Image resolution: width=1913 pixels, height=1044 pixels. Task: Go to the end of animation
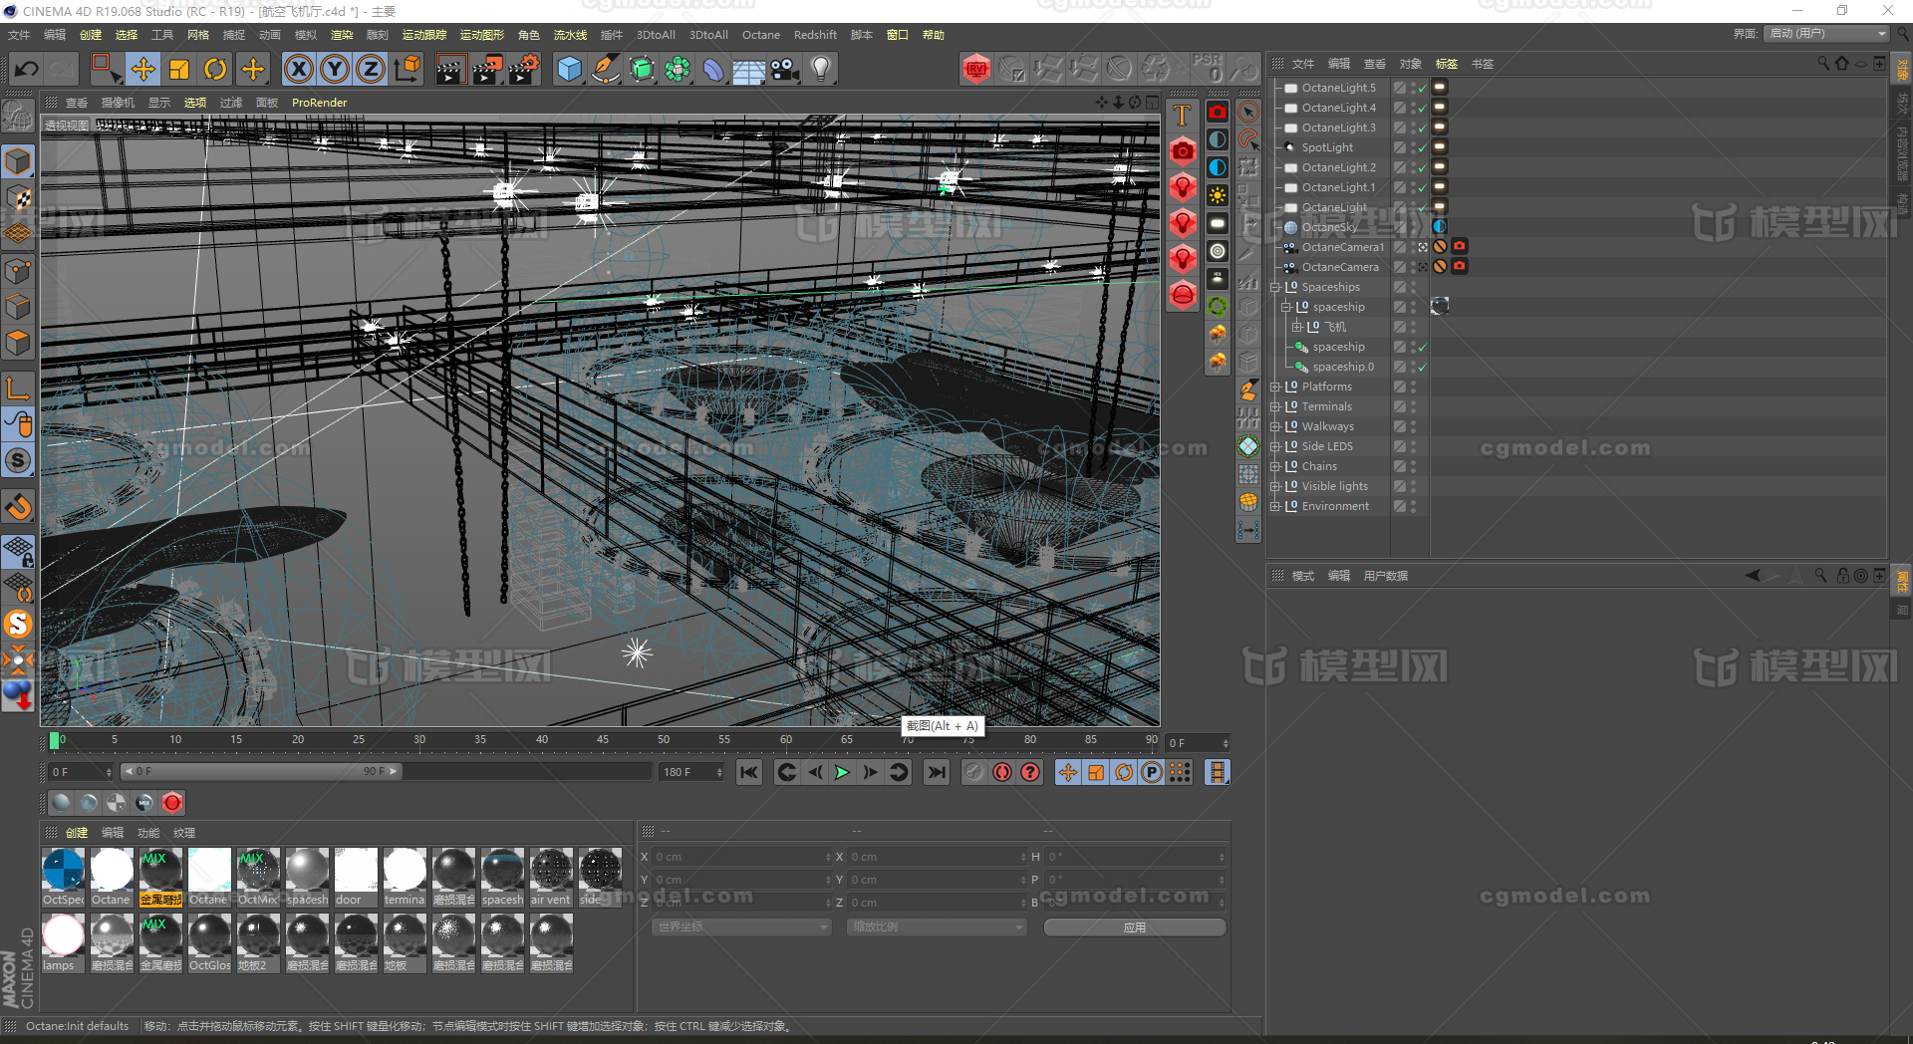click(x=937, y=772)
